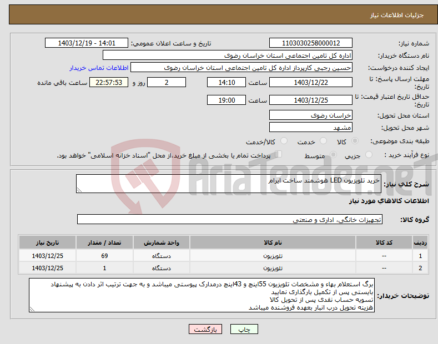The image size is (438, 344).
Task: Click row 2 need date 1403/12/25
Action: coord(47,268)
